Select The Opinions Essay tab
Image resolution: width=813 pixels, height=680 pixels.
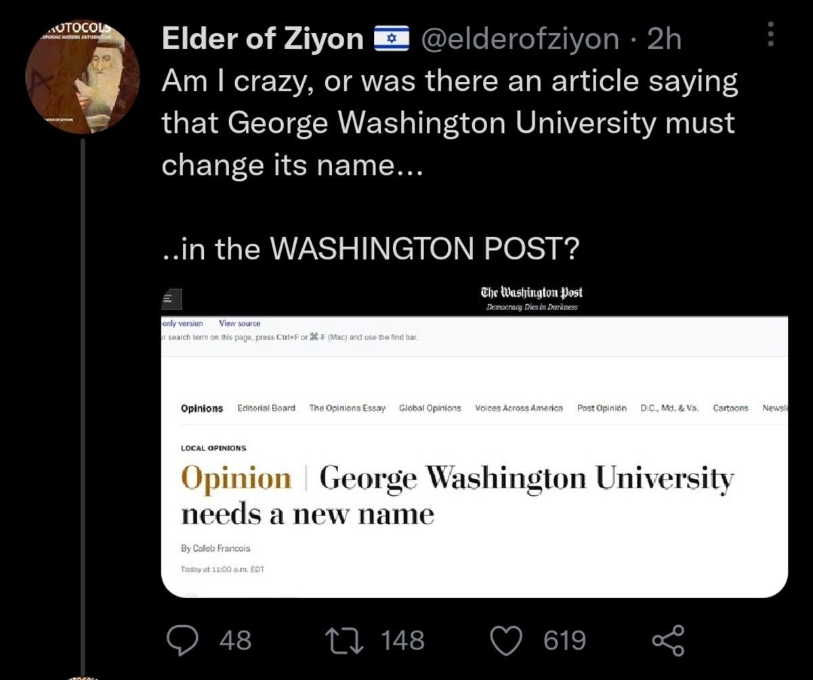tap(348, 408)
